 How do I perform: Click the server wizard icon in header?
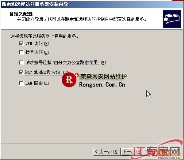(172, 19)
